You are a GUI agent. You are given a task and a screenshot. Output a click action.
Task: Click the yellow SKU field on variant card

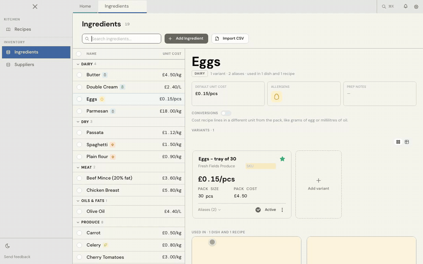point(261,166)
